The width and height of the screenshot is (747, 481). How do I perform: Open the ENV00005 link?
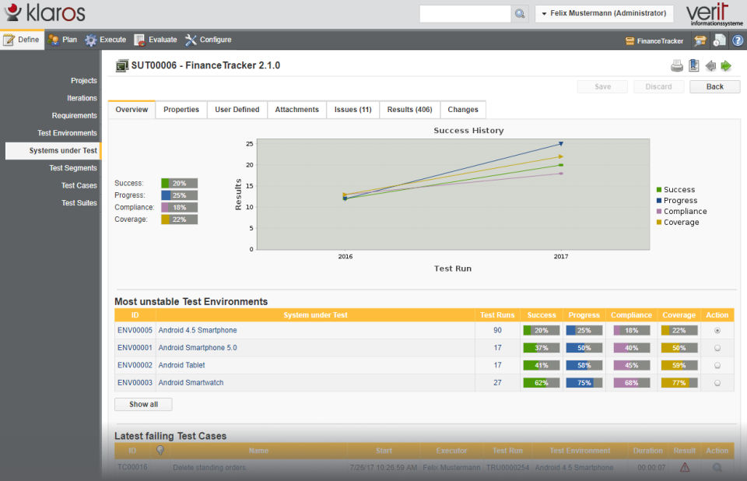(x=135, y=330)
